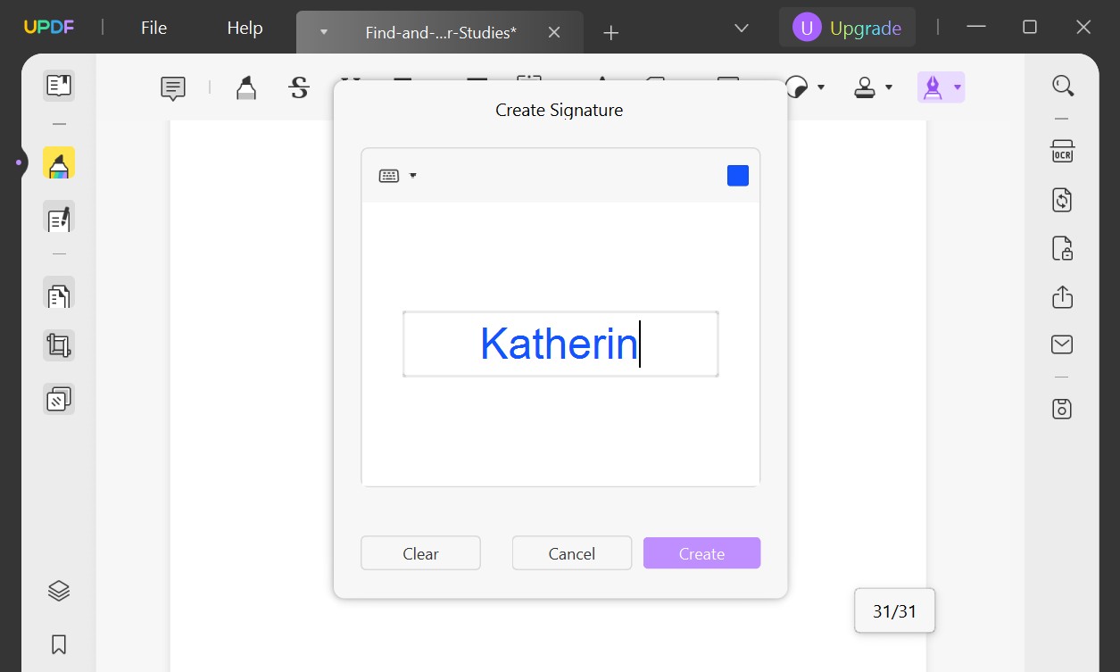This screenshot has width=1120, height=672.
Task: Open the Search panel
Action: click(1062, 85)
